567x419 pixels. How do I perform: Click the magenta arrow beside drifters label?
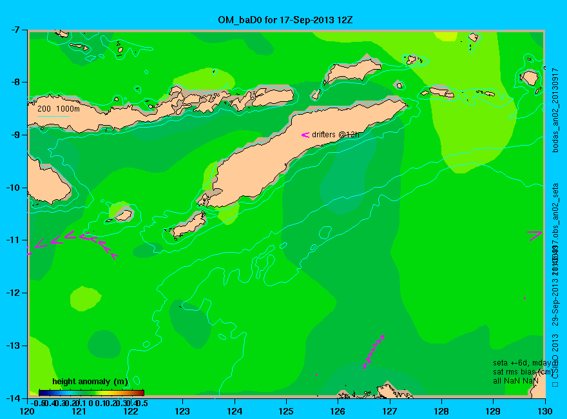[305, 135]
